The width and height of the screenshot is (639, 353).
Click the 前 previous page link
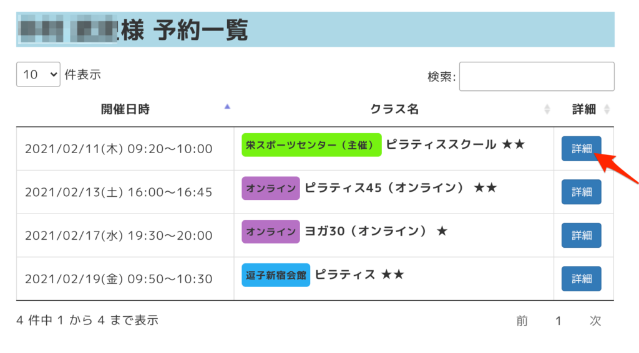[522, 321]
